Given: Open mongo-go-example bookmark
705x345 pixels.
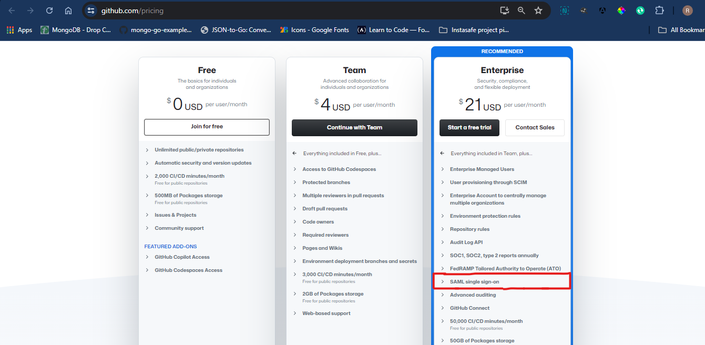Looking at the screenshot, I should (x=156, y=30).
